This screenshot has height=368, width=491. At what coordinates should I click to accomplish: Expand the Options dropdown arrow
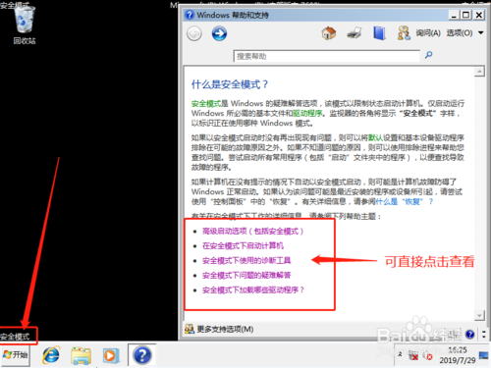pos(480,33)
